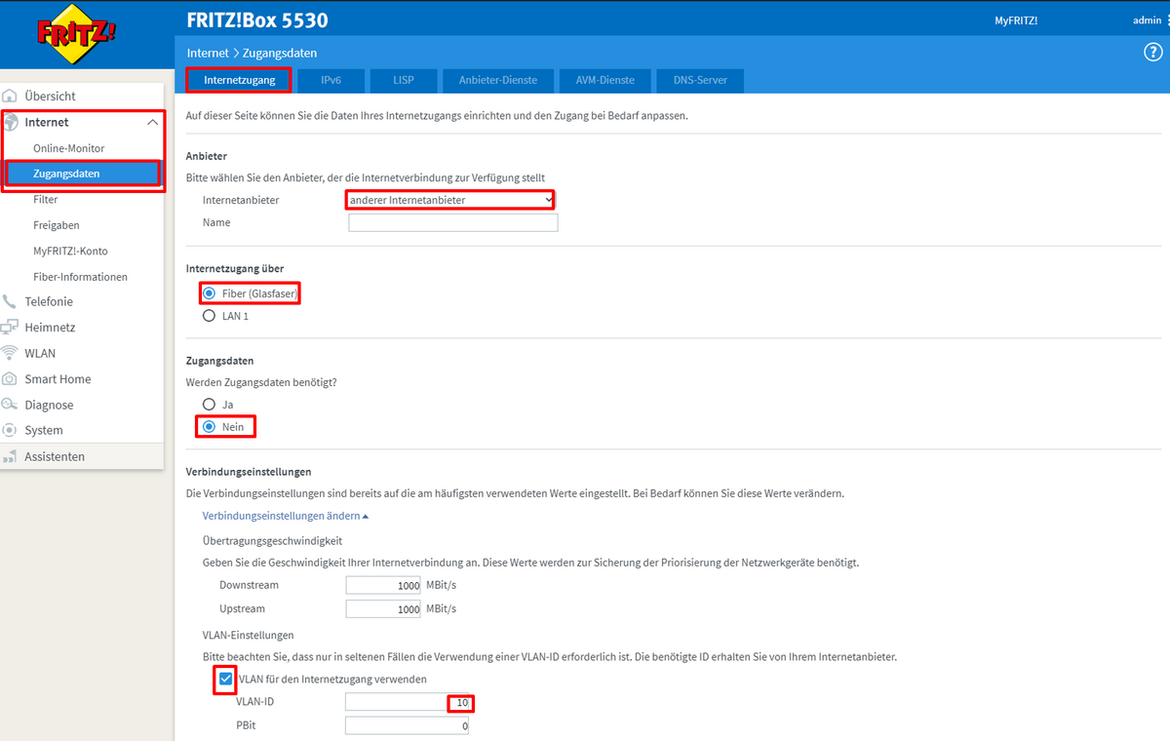This screenshot has width=1170, height=741.
Task: Switch to the IPv6 tab
Action: point(330,80)
